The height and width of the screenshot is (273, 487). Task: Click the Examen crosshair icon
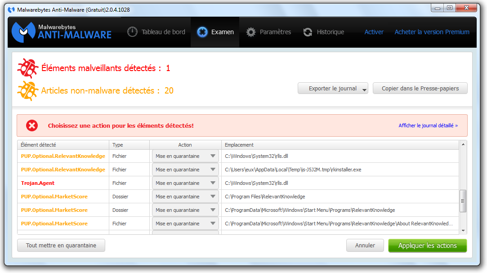(202, 32)
